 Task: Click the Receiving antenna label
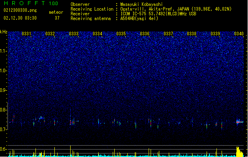pos(91,18)
